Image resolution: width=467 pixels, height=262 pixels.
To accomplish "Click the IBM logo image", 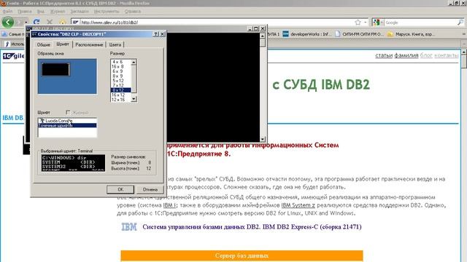I will [x=129, y=227].
